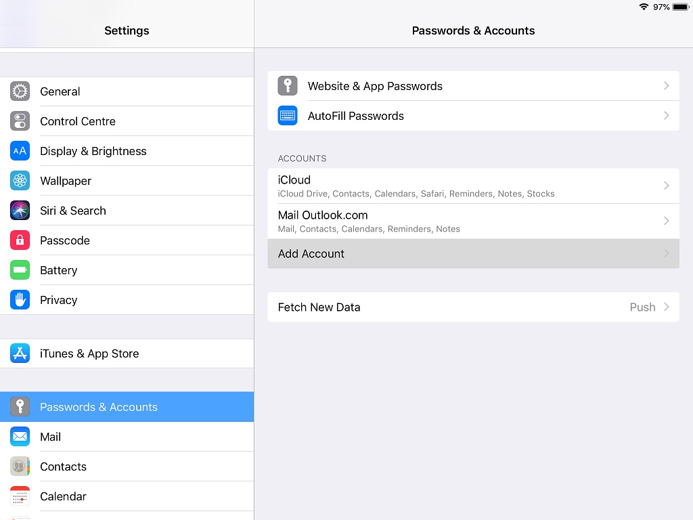Tap the Passwords & Accounts key icon in sidebar

tap(20, 407)
